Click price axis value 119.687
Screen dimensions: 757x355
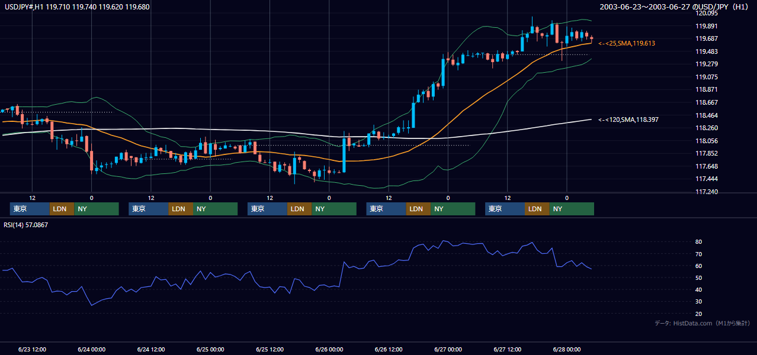click(x=707, y=38)
